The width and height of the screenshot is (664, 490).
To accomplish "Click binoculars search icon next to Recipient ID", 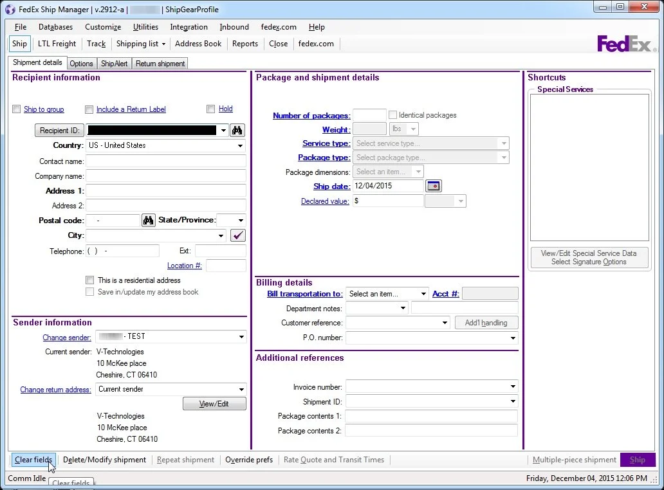I will click(x=237, y=131).
